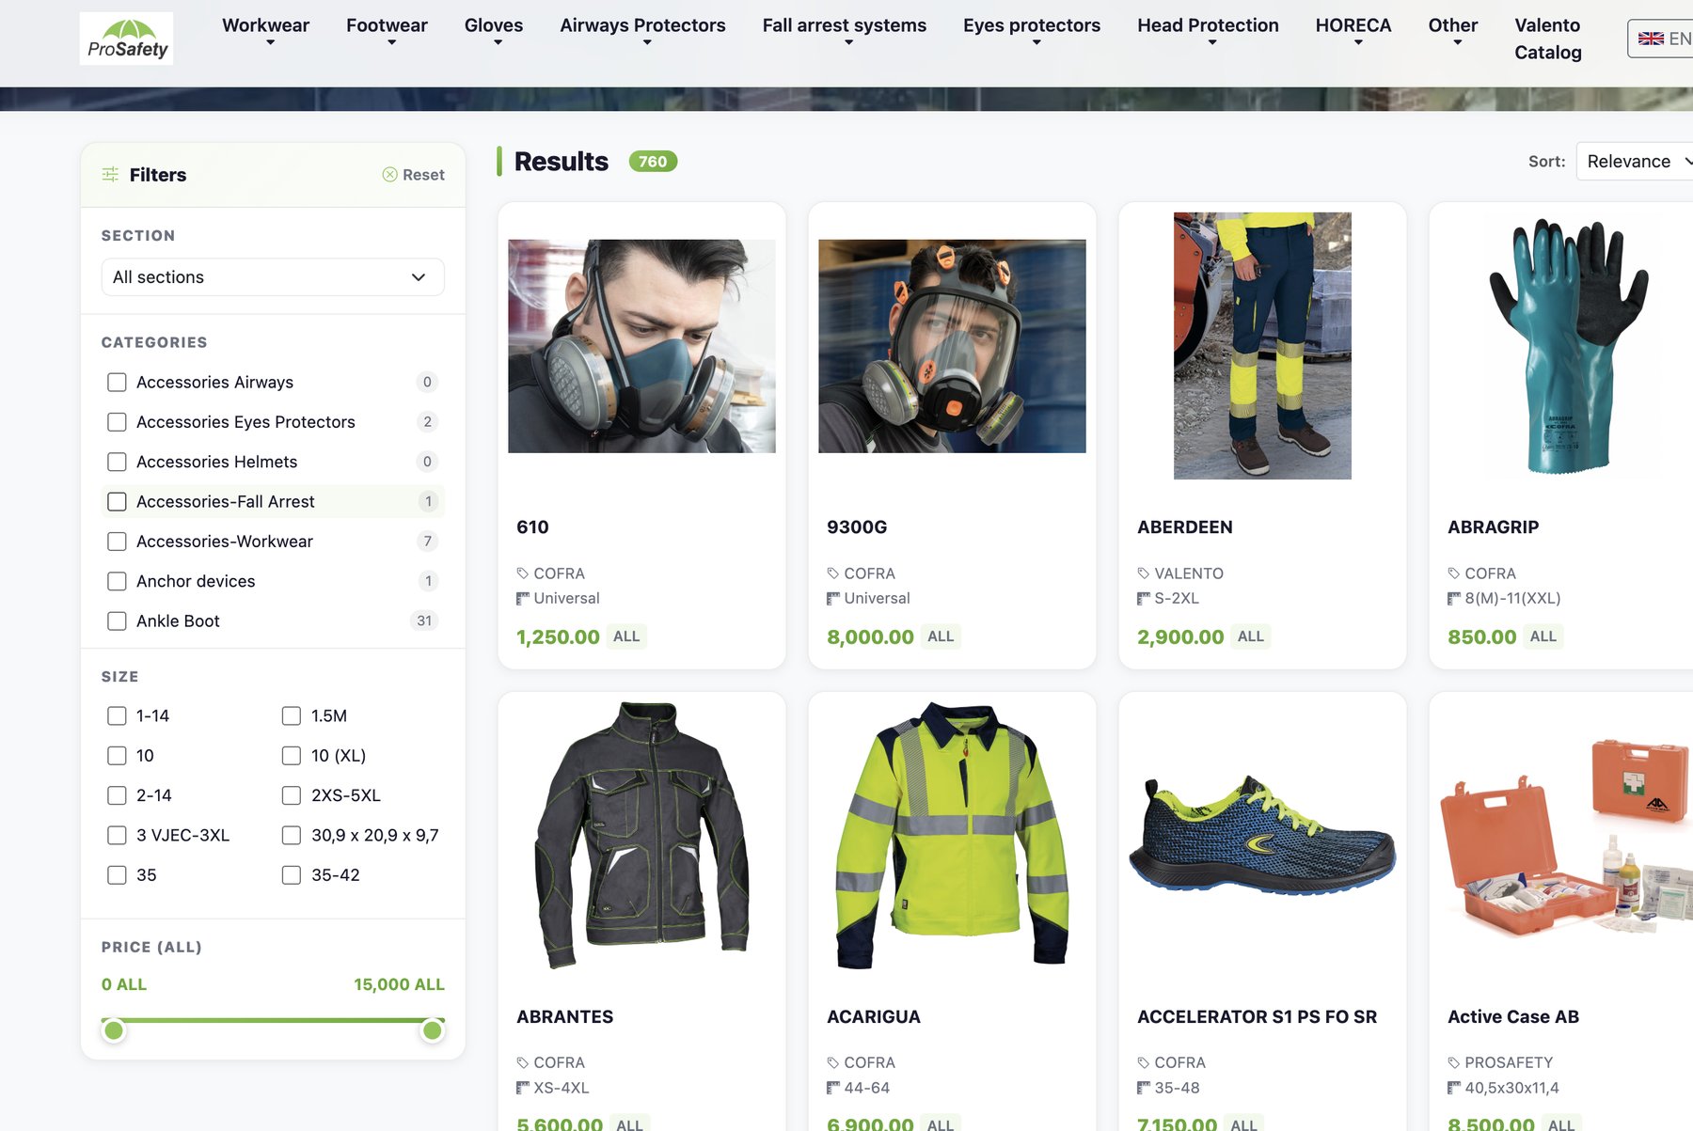1693x1131 pixels.
Task: Tick the size 1-14 checkbox
Action: [117, 716]
